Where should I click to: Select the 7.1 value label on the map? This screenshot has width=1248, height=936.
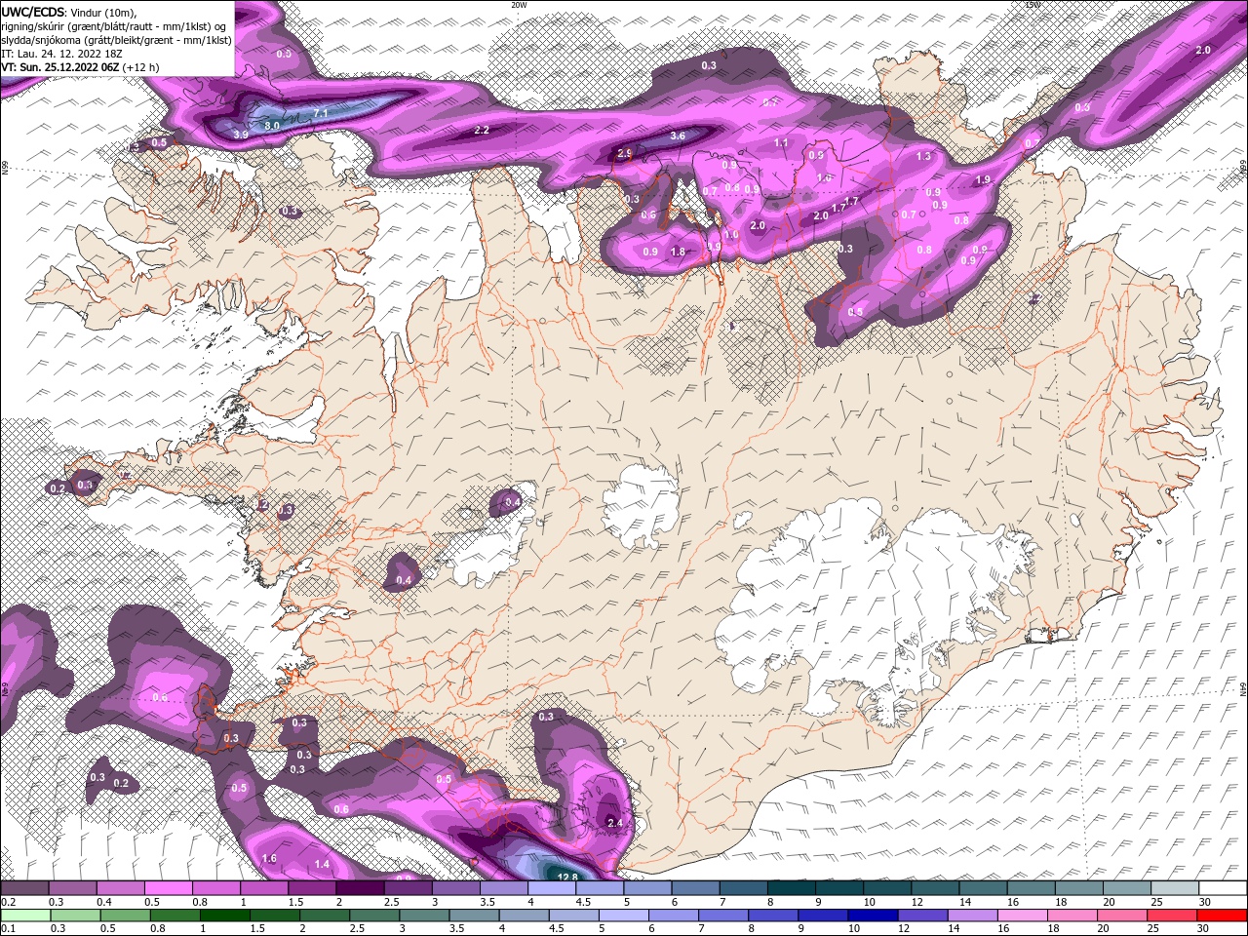[320, 114]
